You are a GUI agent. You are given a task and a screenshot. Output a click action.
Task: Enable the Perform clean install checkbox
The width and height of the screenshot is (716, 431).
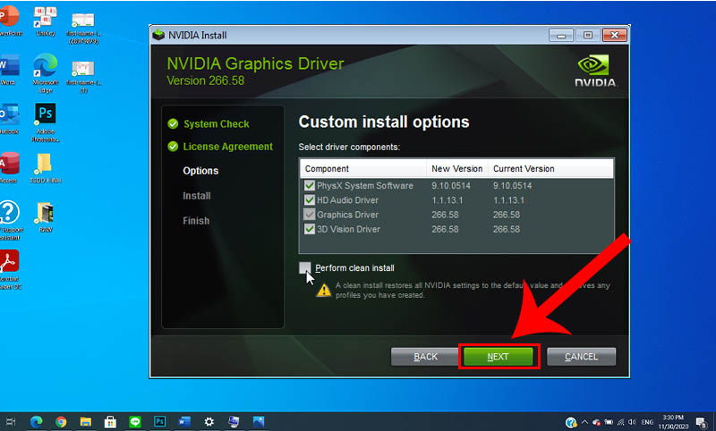305,267
